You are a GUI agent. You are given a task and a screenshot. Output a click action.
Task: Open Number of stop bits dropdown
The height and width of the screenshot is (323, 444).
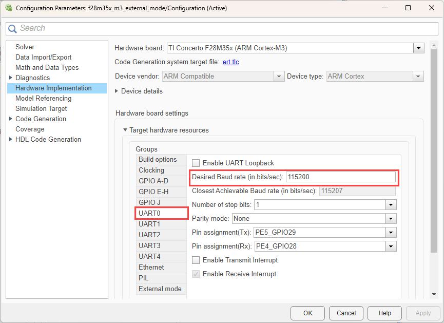click(x=391, y=205)
